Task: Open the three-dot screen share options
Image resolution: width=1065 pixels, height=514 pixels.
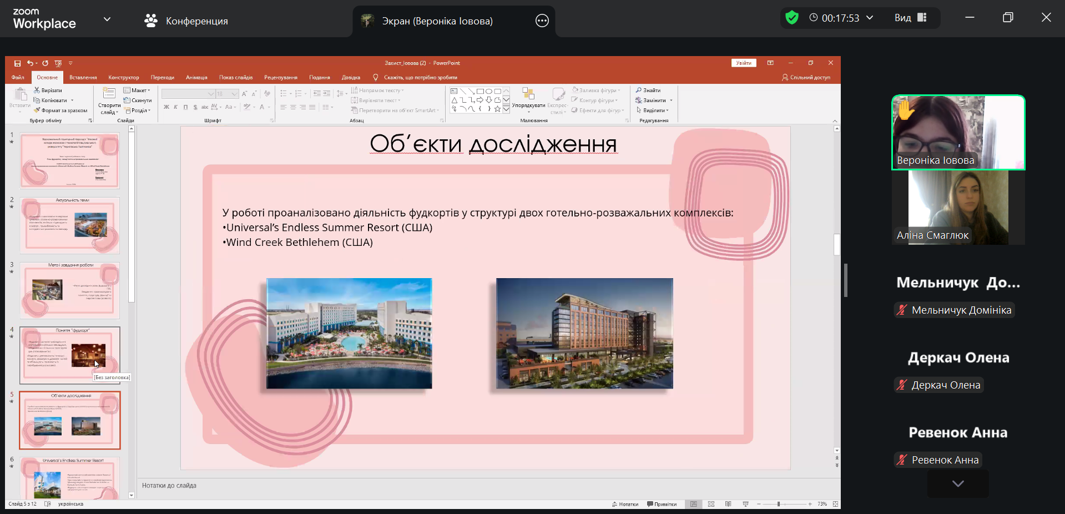Action: tap(542, 21)
